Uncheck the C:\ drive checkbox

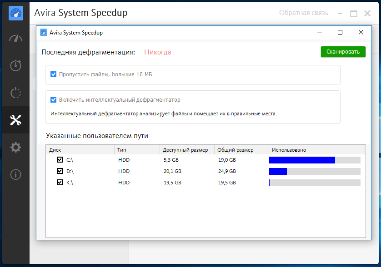(60, 160)
